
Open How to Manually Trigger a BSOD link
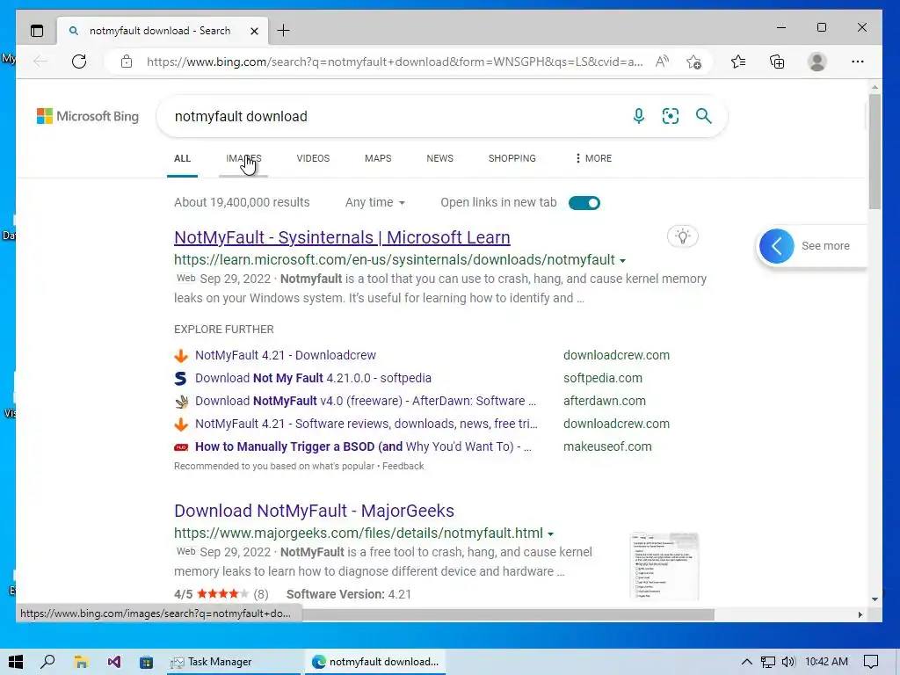[x=363, y=446]
